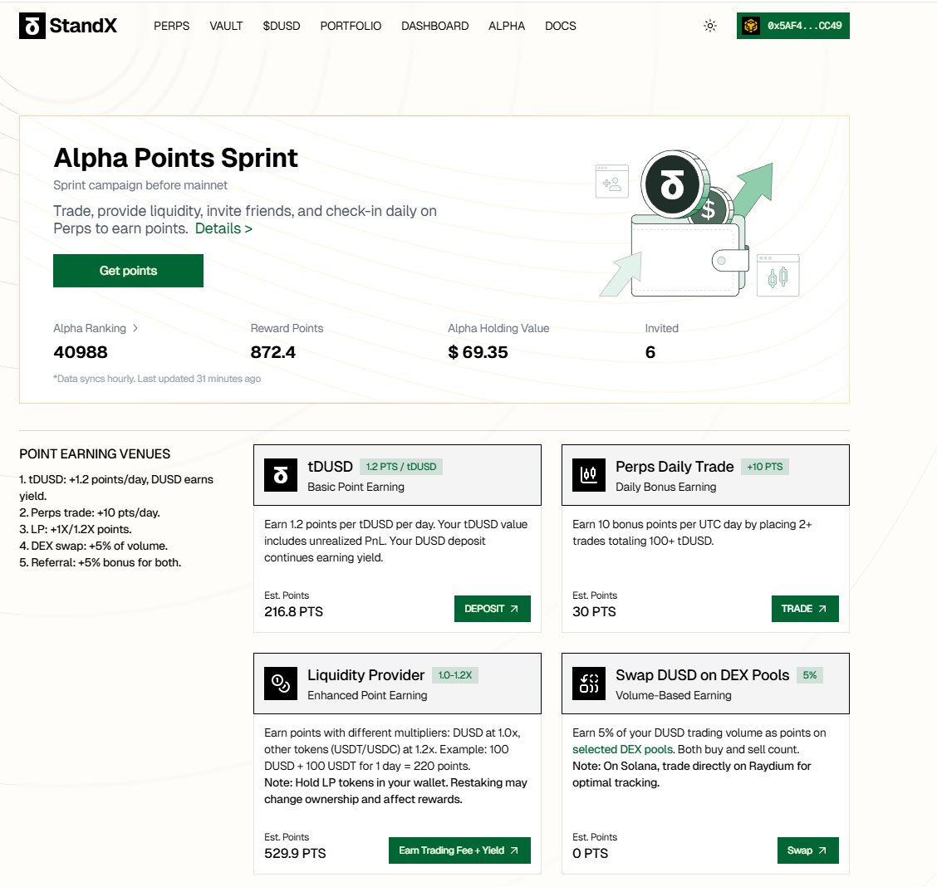Viewport: 937px width, 887px height.
Task: Click the tDUSD card logo icon
Action: (281, 475)
